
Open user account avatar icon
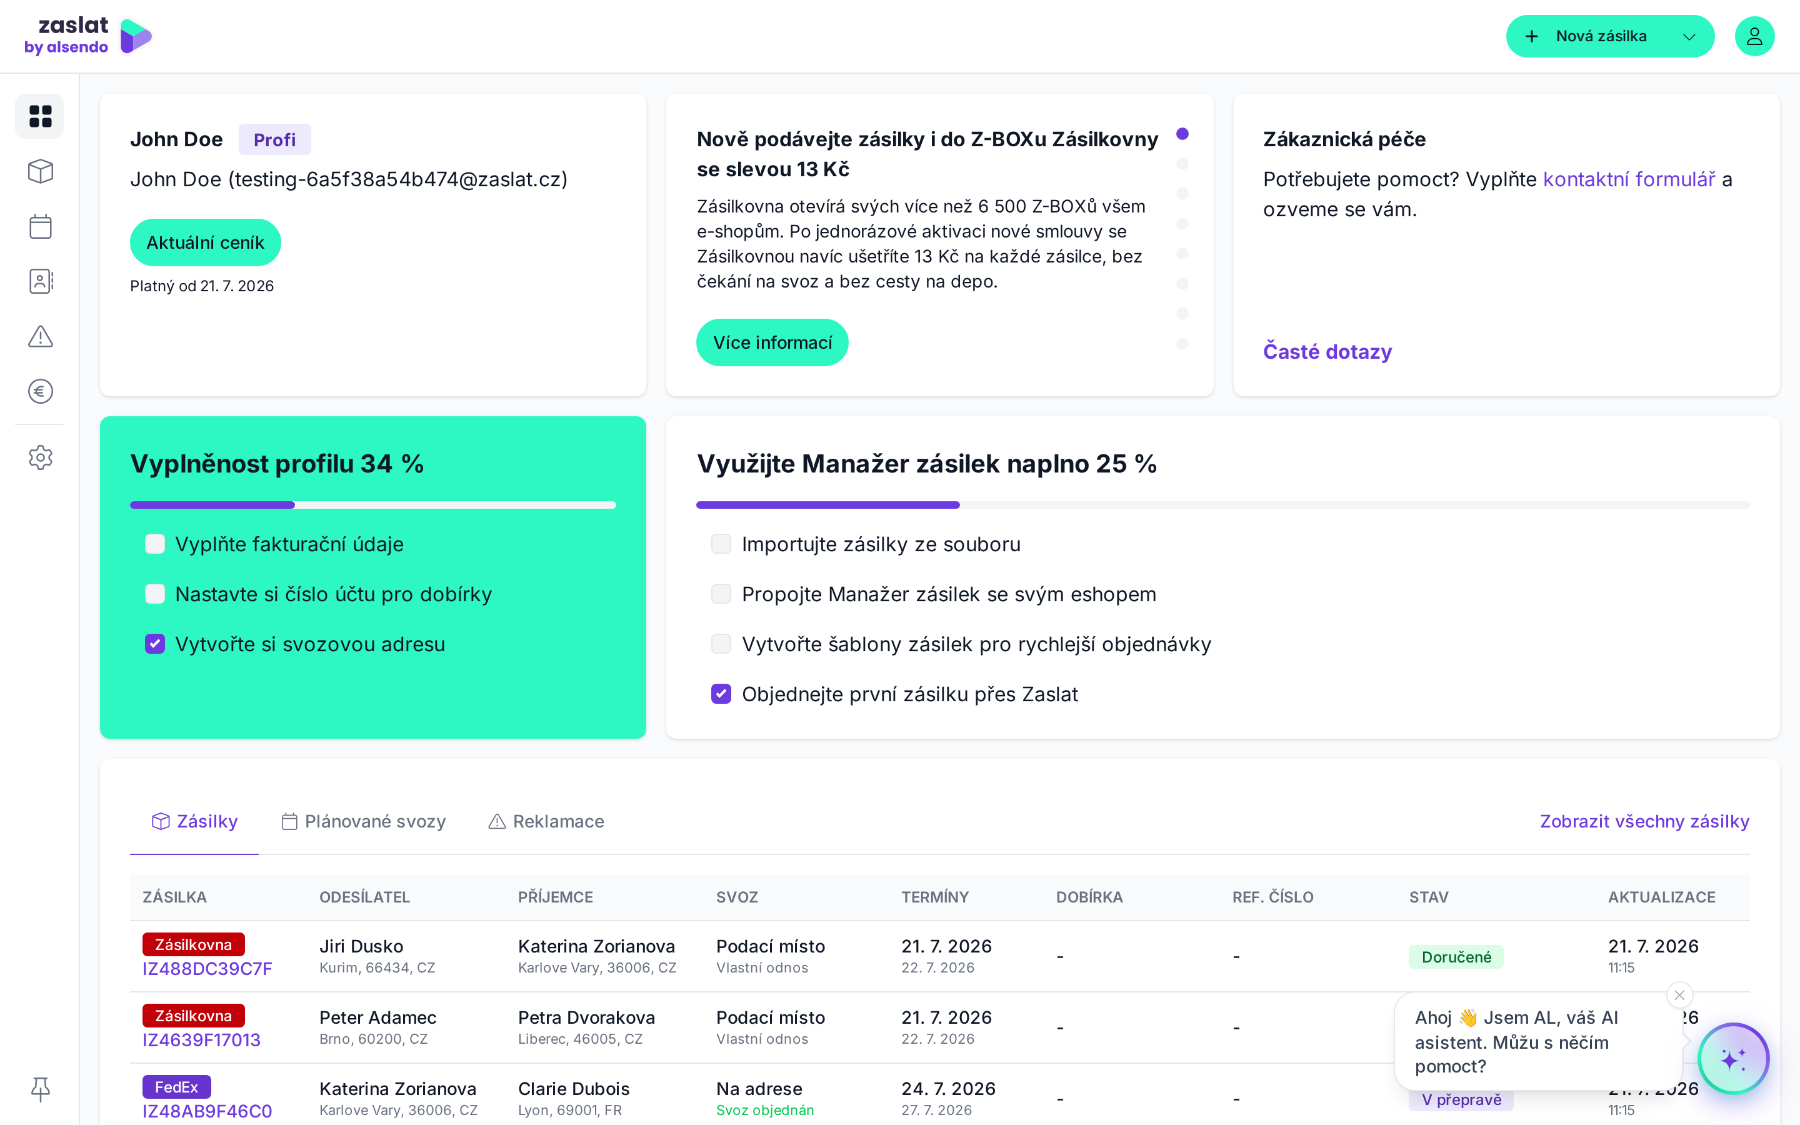click(x=1754, y=36)
